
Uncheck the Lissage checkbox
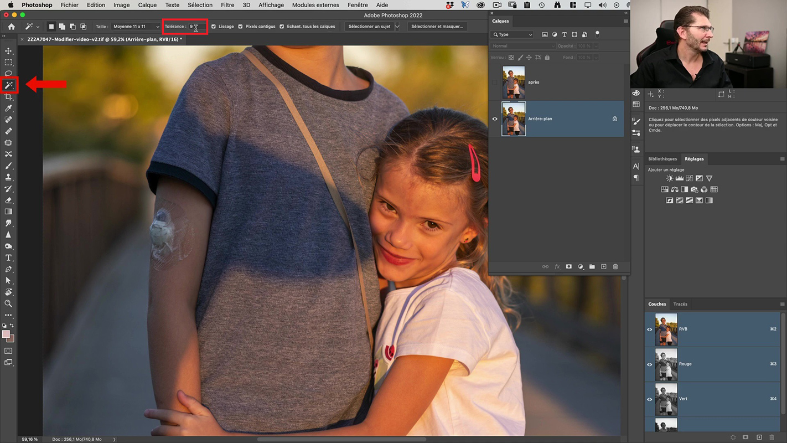pos(214,27)
